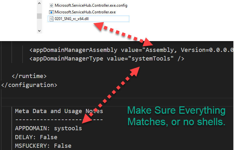
Task: Click the closing configuration tag
Action: pos(29,85)
